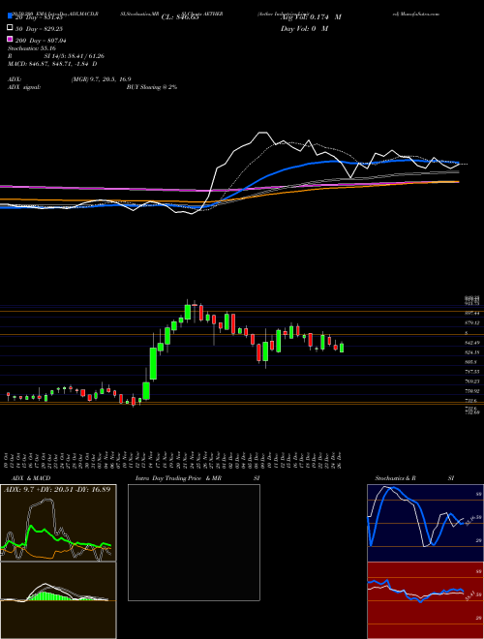Image resolution: width=484 pixels, height=639 pixels.
Task: Open the ADX indicator sub-chart panel
Action: tap(58, 523)
